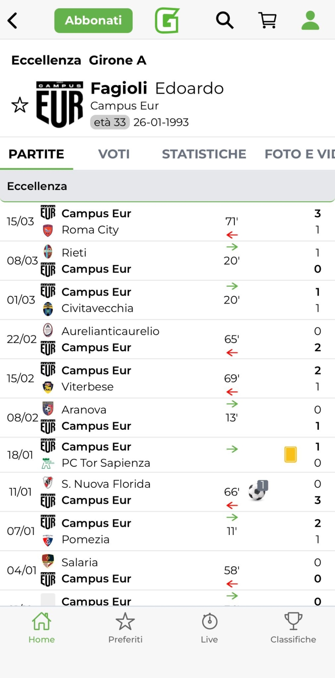This screenshot has height=678, width=335.
Task: Open the shopping cart
Action: pos(268,20)
